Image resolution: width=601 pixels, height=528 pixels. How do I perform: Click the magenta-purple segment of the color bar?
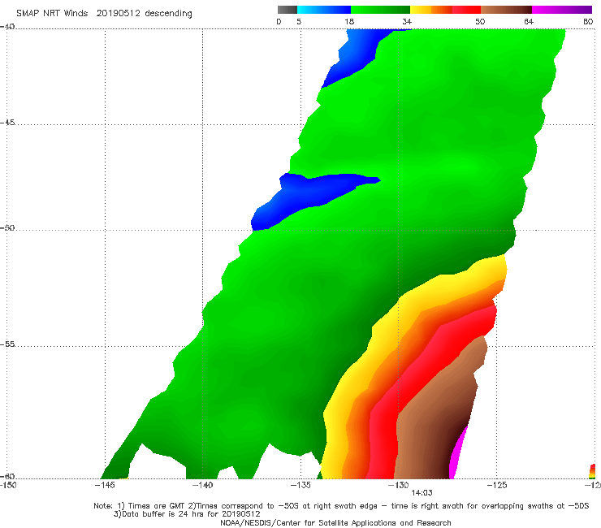coord(561,10)
